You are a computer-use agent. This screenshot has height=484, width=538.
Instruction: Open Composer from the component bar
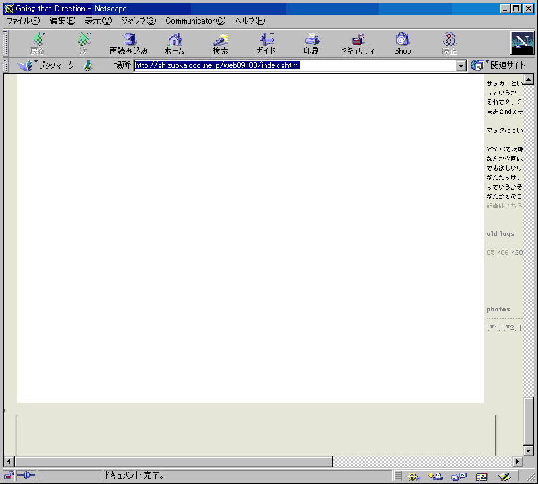point(504,476)
